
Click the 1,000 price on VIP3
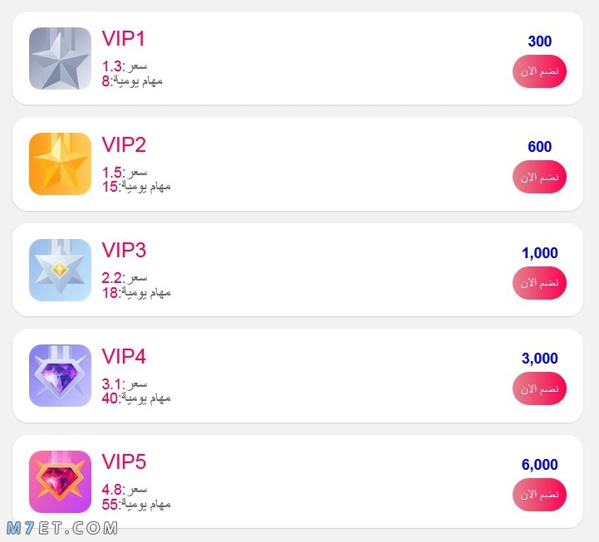click(539, 253)
